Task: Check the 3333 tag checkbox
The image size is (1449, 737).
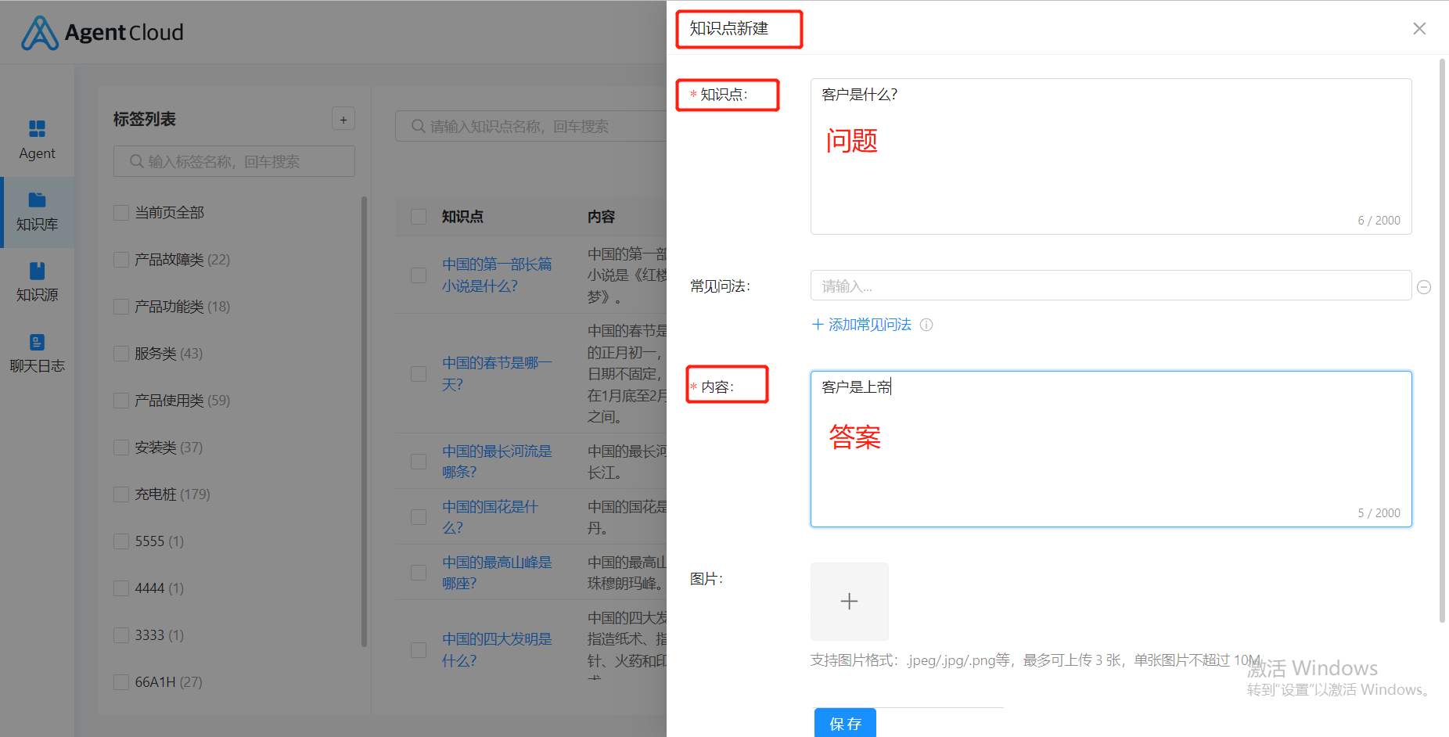Action: [x=121, y=635]
